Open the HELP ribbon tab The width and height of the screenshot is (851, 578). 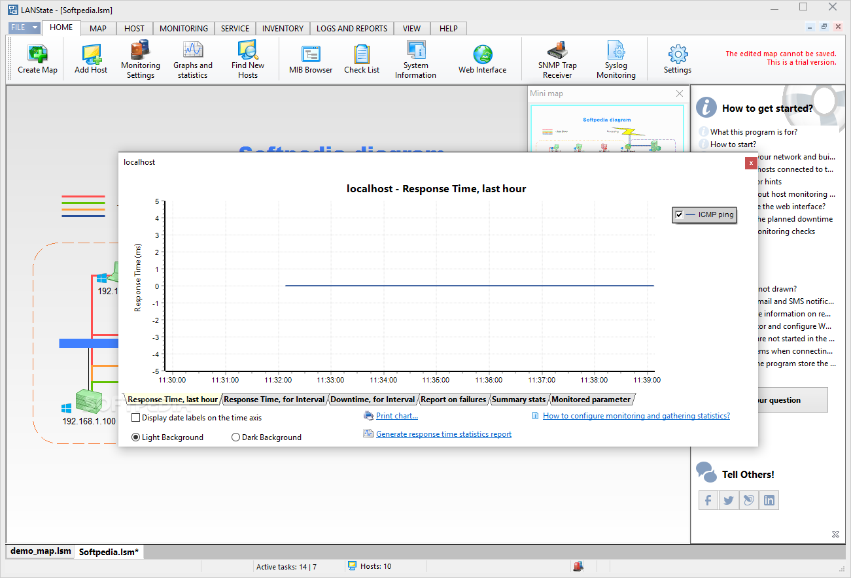point(448,28)
